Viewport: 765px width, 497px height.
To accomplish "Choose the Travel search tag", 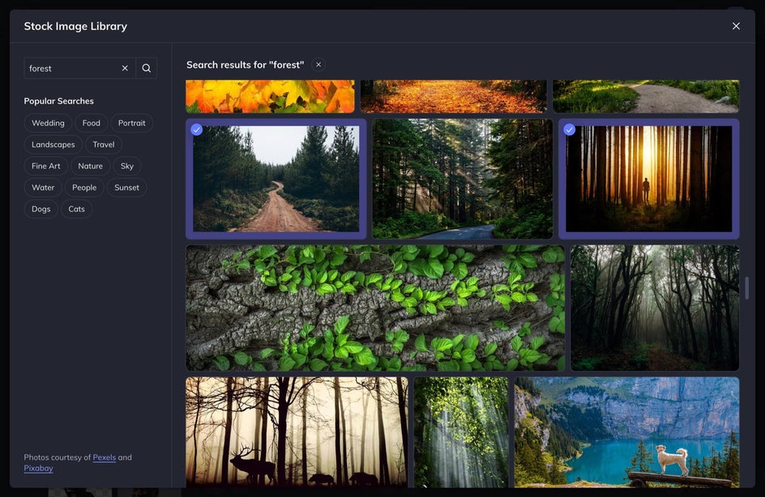I will [104, 144].
